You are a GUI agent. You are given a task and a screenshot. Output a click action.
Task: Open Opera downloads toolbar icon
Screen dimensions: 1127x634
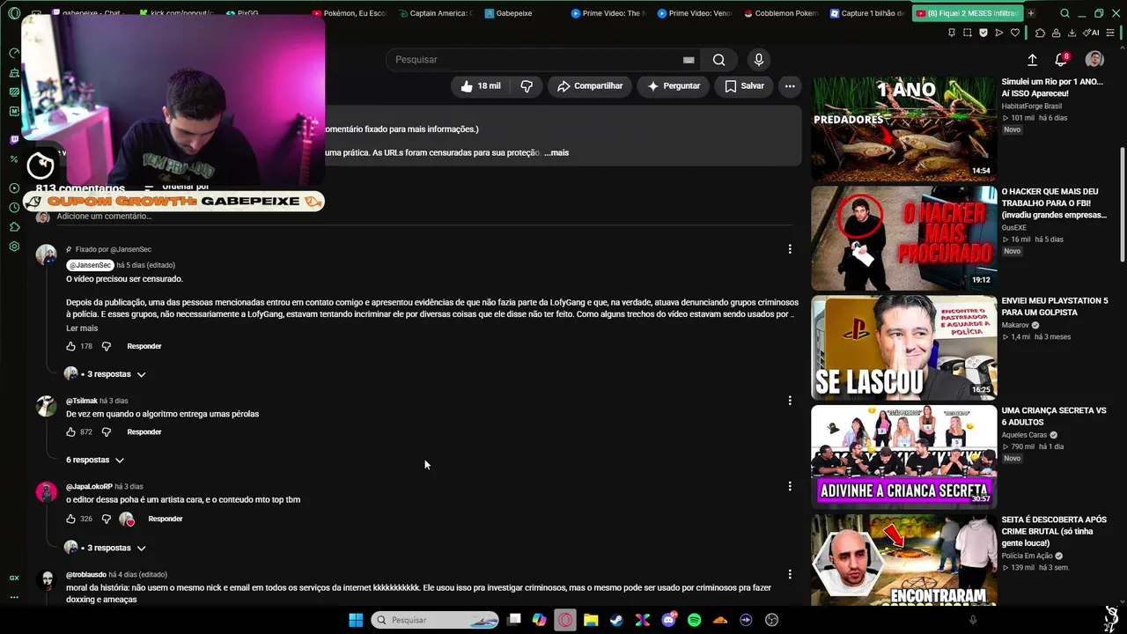[1072, 33]
